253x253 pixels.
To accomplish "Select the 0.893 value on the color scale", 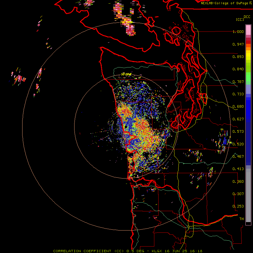I will click(x=238, y=57).
